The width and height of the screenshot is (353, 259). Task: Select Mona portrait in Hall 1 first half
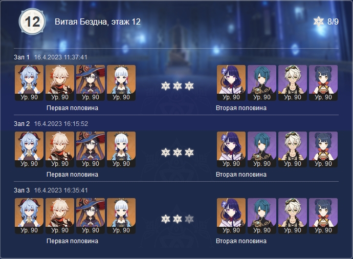click(91, 83)
